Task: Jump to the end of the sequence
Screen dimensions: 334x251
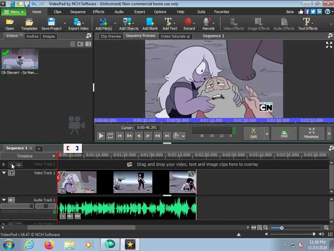Action: click(x=167, y=136)
